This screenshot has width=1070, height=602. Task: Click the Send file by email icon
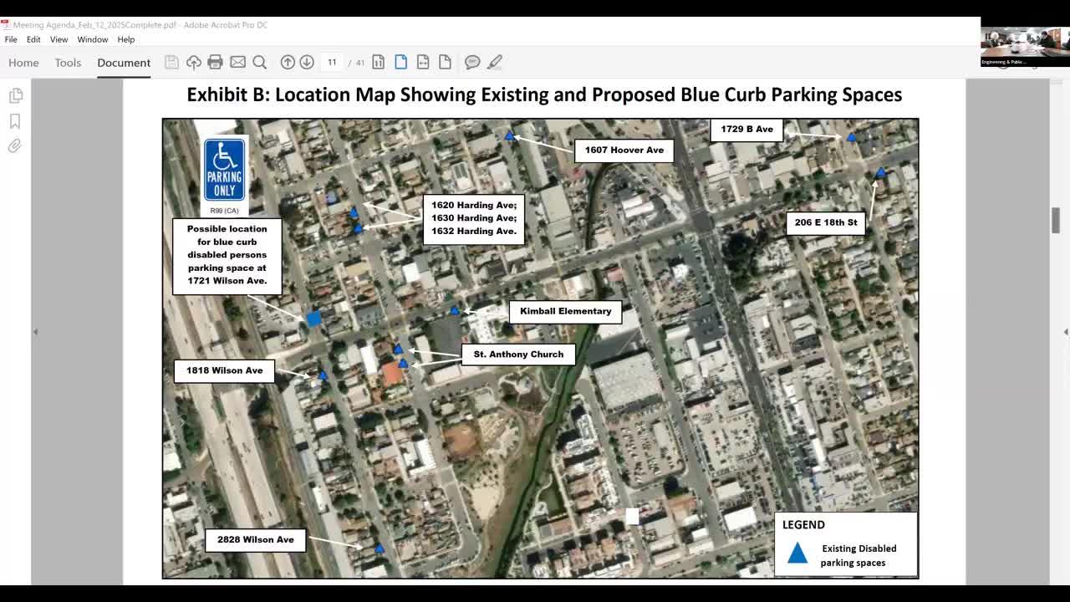click(237, 62)
